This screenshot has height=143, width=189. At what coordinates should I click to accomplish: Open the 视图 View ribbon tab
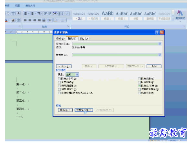(18, 6)
